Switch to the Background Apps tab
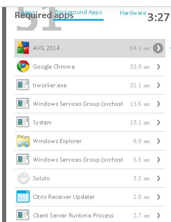Viewport: 171px width, 222px height. click(78, 12)
